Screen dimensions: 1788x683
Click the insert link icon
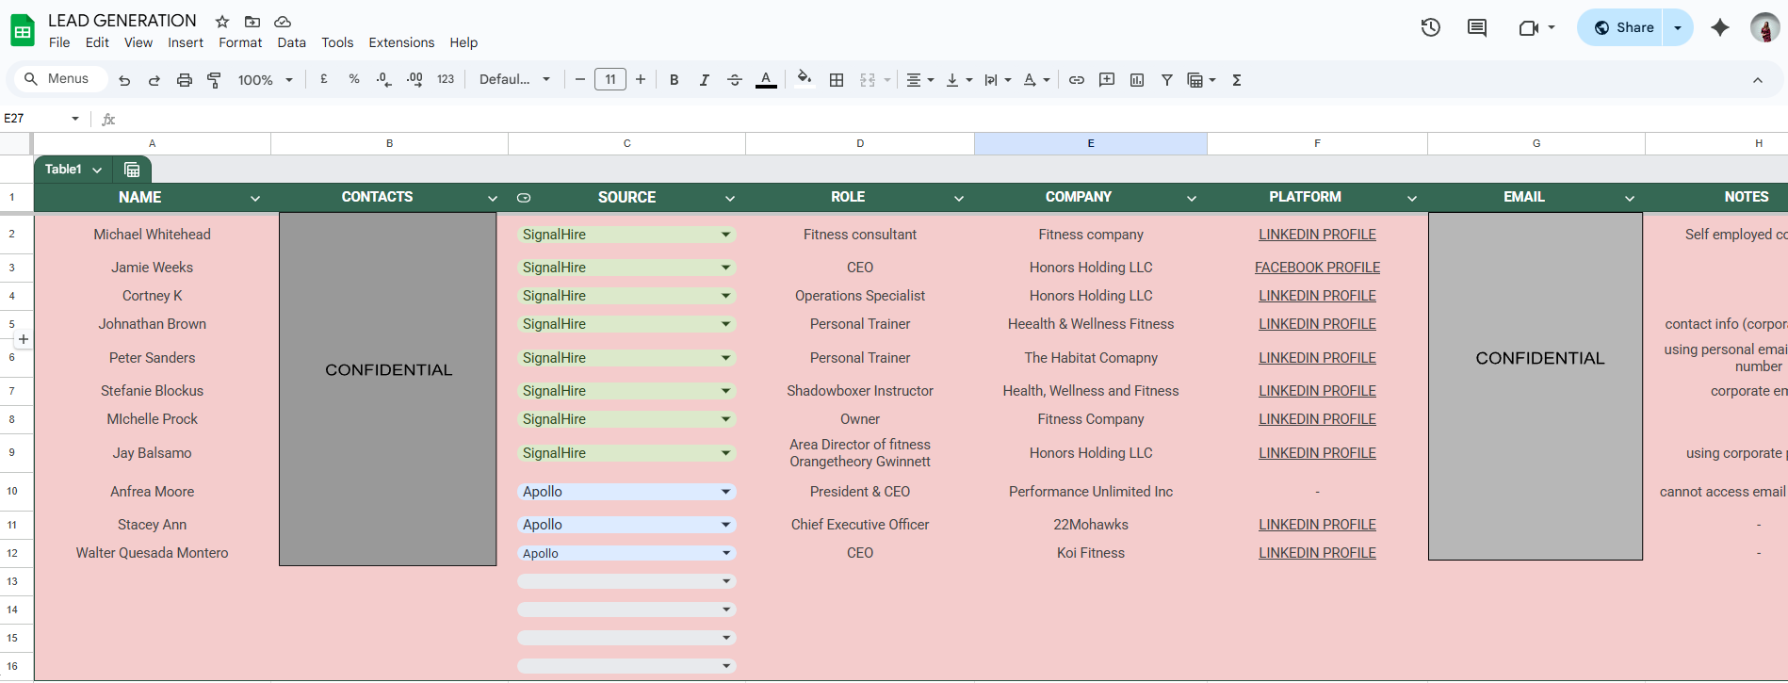tap(1076, 80)
